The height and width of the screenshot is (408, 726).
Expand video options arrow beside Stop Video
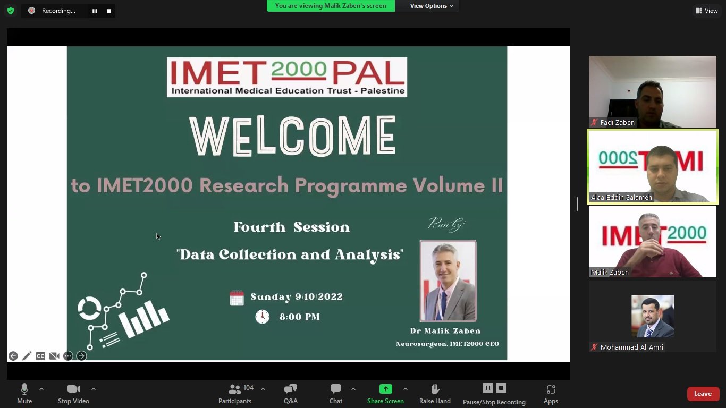[x=94, y=389]
